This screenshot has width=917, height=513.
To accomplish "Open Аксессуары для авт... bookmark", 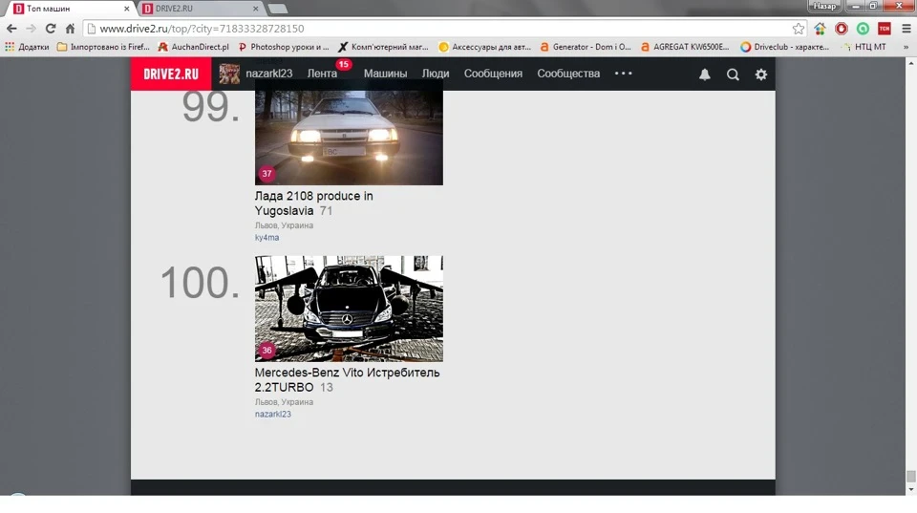I will tap(485, 47).
